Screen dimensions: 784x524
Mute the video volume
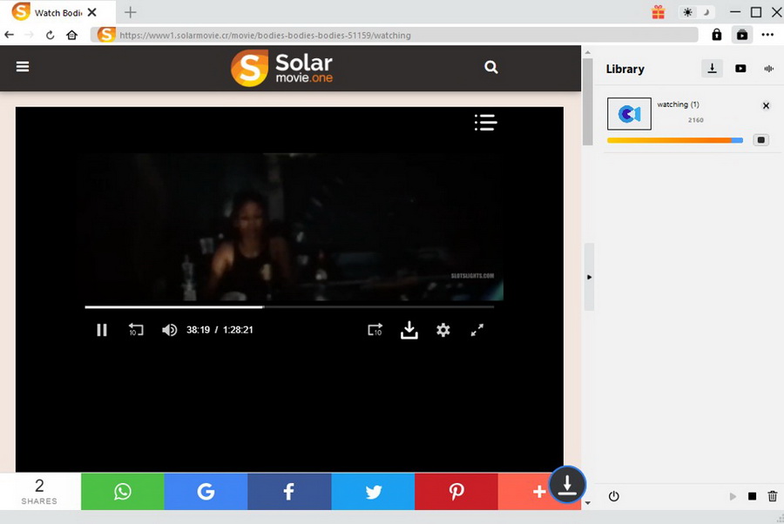click(x=169, y=330)
